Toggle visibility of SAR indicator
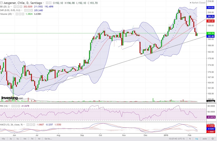The width and height of the screenshot is (217, 141). point(26,10)
